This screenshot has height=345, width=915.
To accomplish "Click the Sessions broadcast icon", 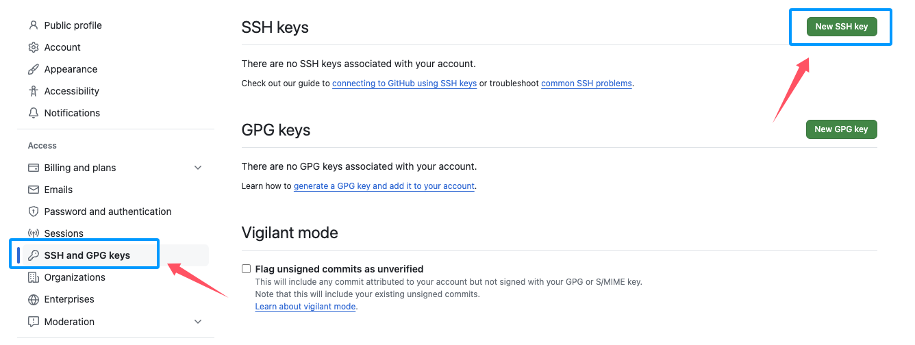I will 33,233.
